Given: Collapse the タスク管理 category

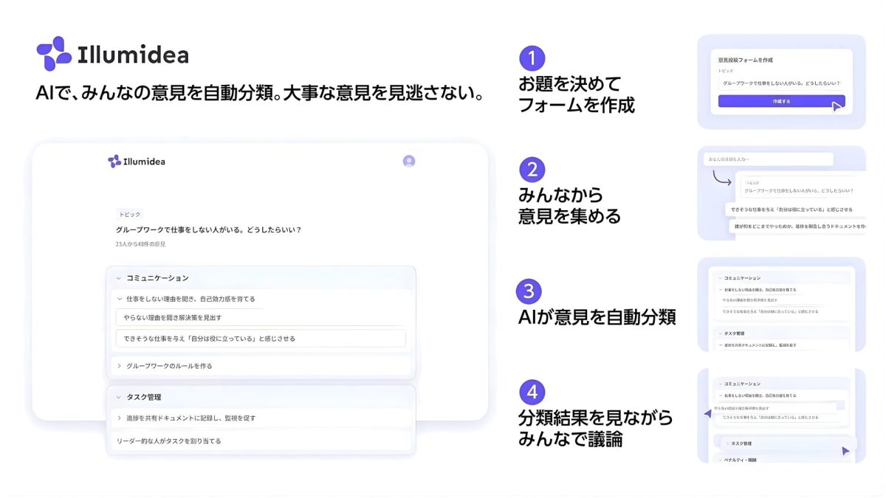Looking at the screenshot, I should point(119,397).
